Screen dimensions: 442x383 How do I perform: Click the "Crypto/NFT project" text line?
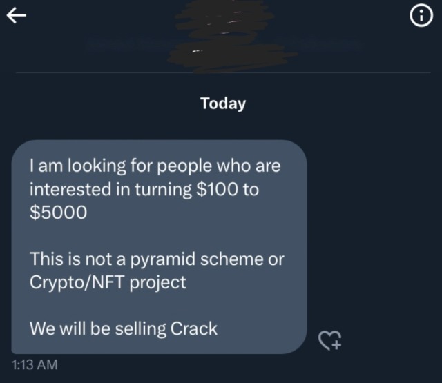[108, 282]
